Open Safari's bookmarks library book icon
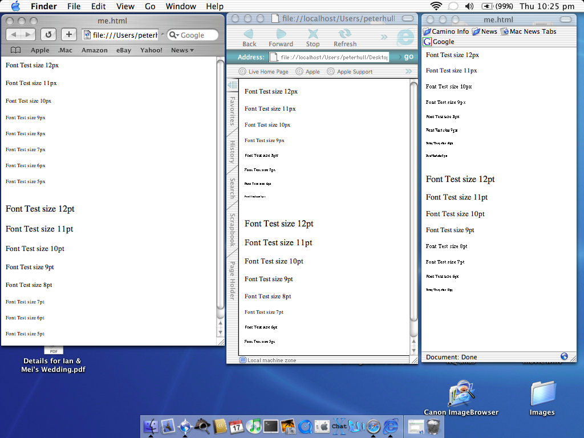Viewport: 584px width, 438px height. (x=15, y=50)
